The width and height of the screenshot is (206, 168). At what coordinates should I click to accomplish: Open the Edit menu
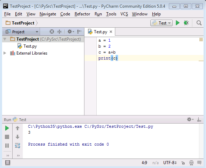[x=18, y=14]
